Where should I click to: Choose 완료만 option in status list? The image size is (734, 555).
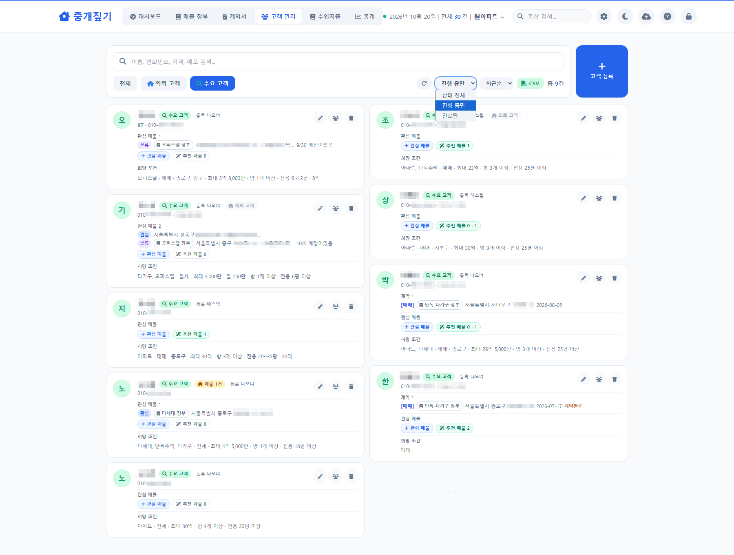[455, 115]
